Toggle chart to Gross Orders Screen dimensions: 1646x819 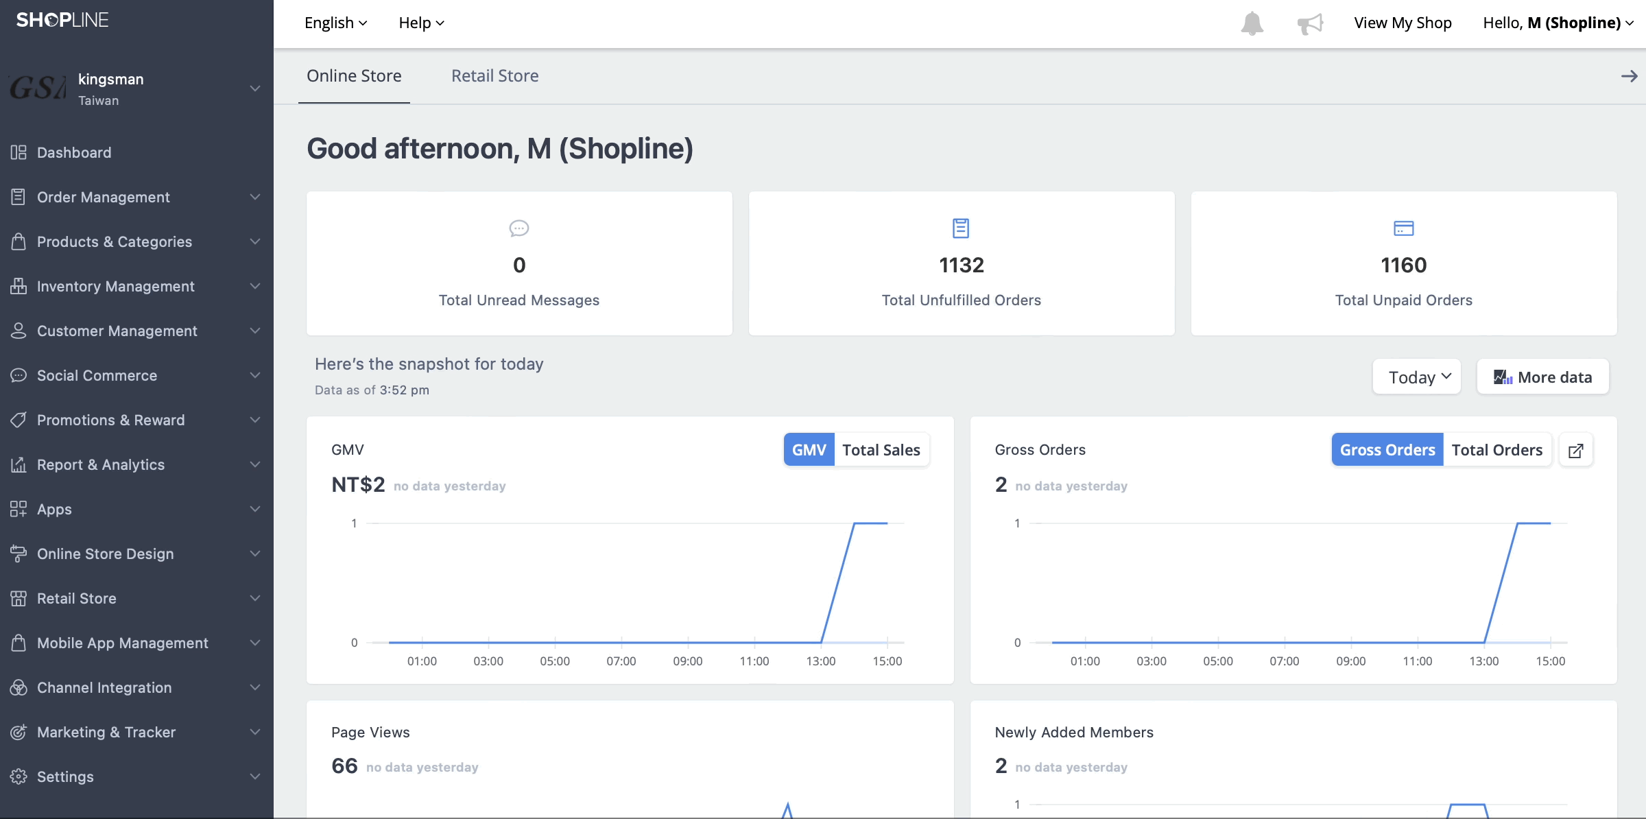pos(1387,450)
